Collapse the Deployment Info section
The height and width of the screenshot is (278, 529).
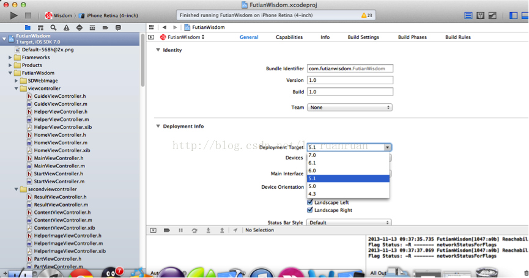(x=158, y=126)
